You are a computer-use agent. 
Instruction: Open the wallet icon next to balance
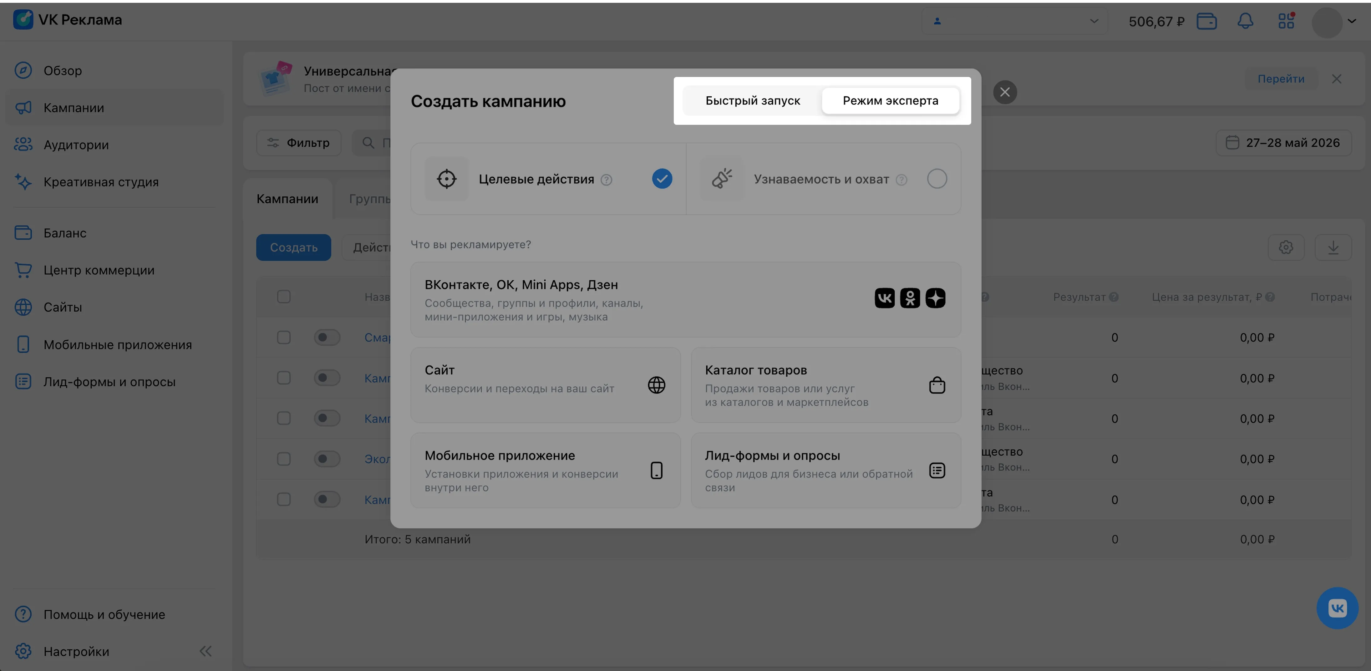pyautogui.click(x=1206, y=21)
